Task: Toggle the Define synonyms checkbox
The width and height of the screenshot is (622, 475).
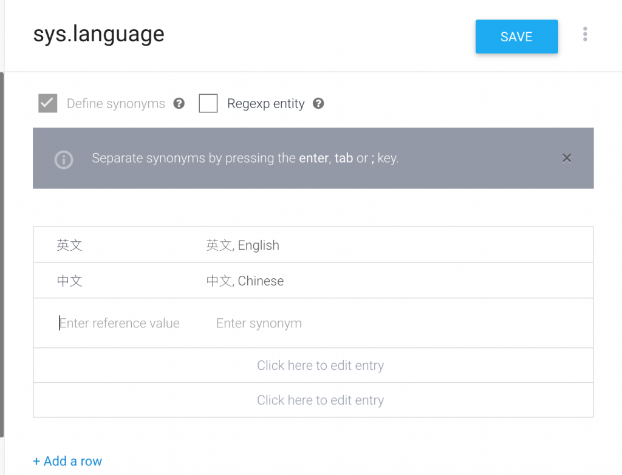Action: (48, 103)
